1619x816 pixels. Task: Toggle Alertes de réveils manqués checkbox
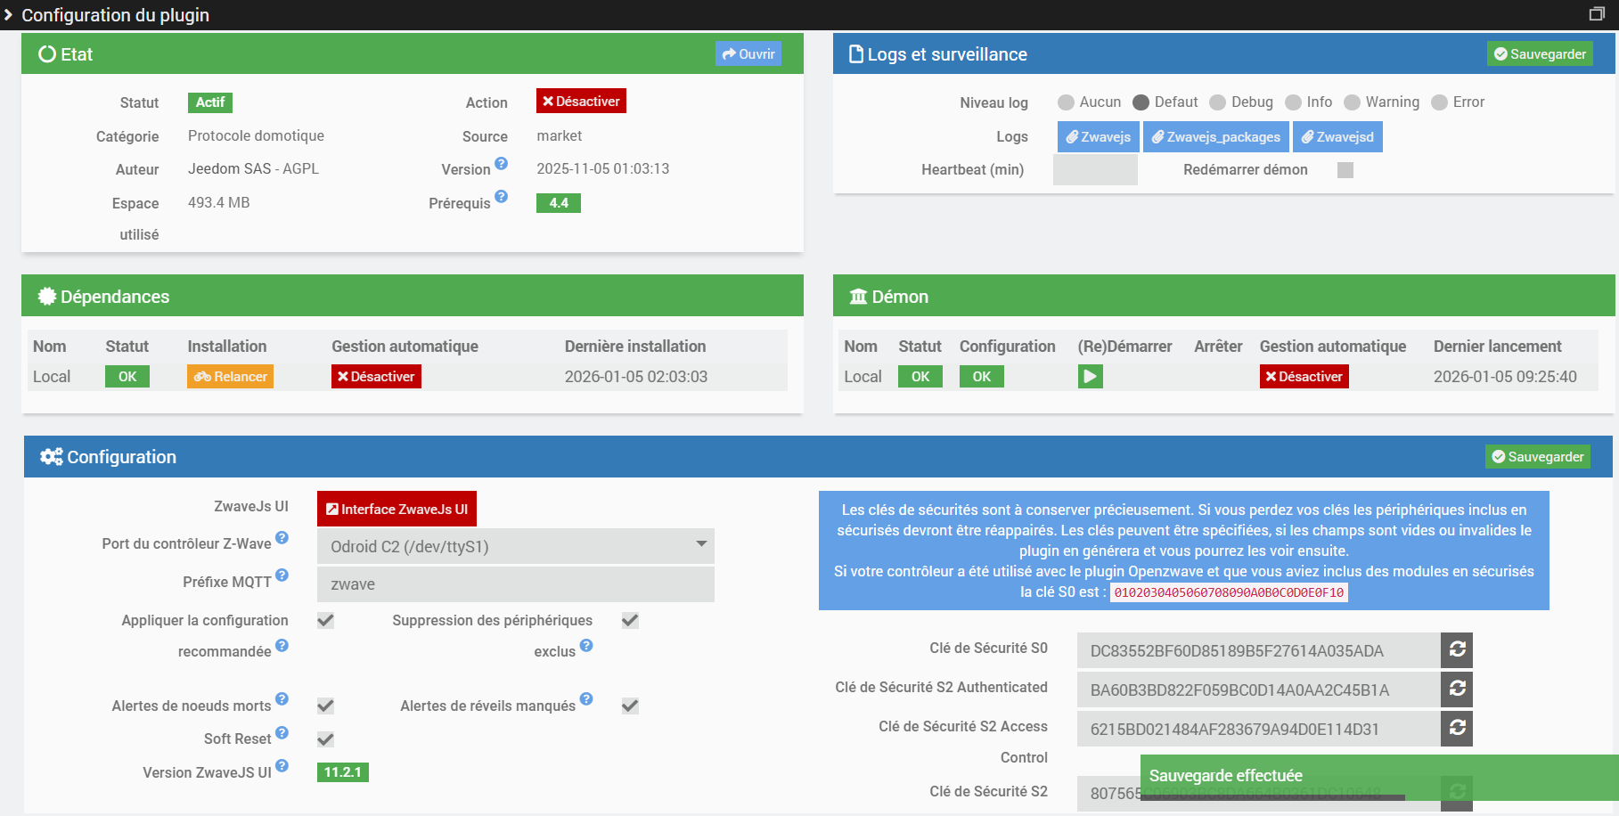630,706
